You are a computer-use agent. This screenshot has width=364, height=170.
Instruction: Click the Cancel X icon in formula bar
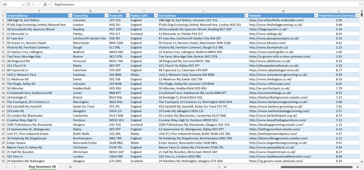click(34, 5)
